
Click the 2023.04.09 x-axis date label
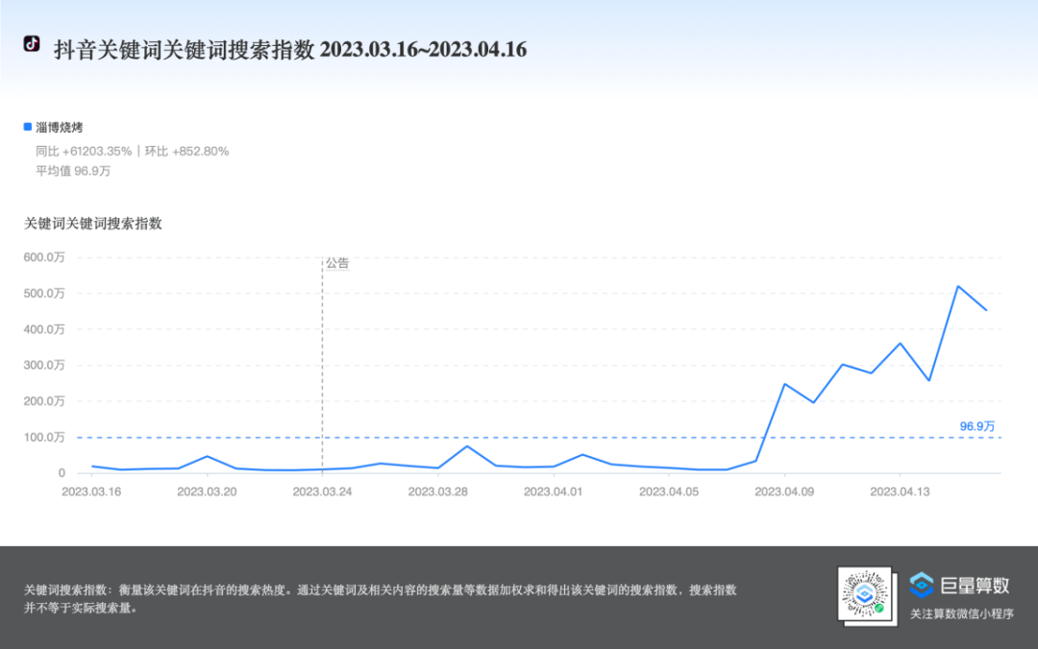784,492
